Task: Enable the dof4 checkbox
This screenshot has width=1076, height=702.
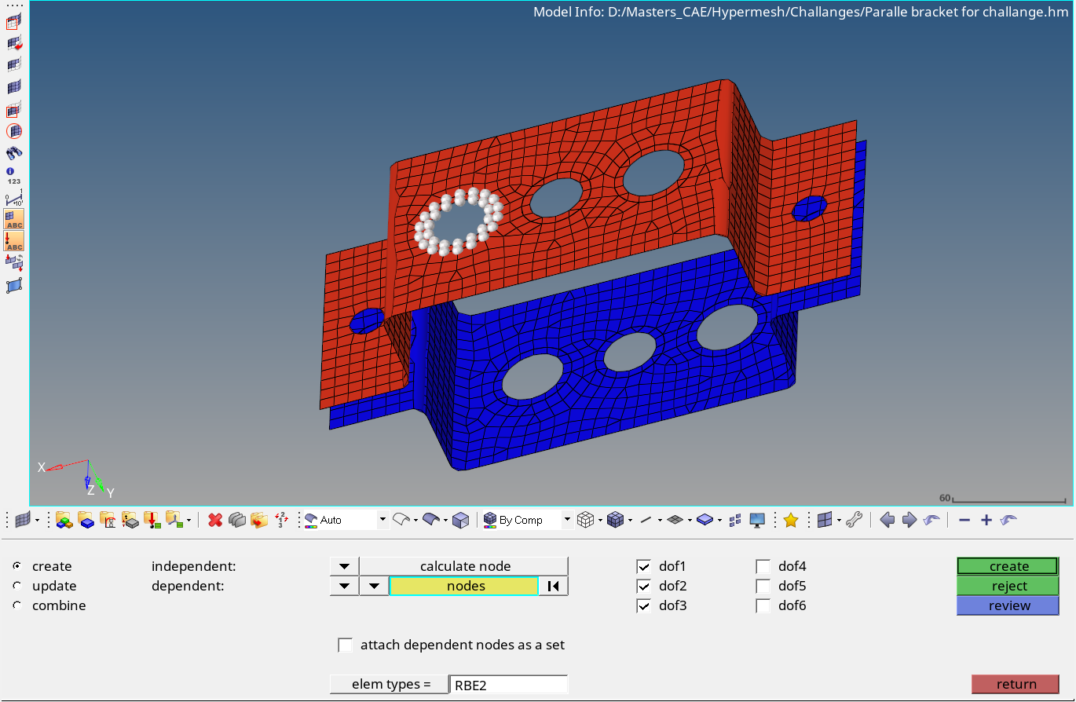Action: coord(763,565)
